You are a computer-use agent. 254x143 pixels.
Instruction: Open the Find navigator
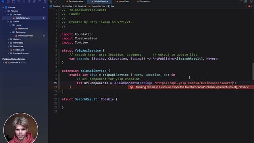19,1
